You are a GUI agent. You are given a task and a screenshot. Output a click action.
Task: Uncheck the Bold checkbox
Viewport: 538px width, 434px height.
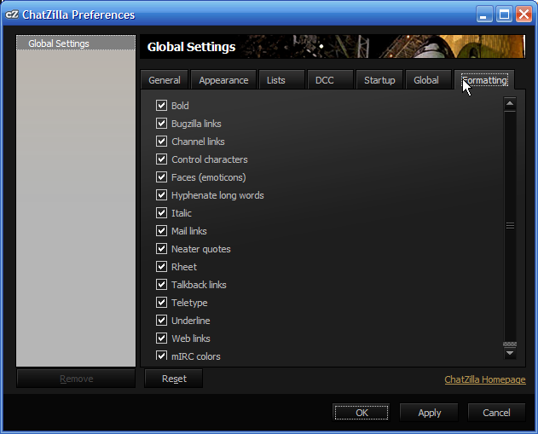(x=162, y=106)
